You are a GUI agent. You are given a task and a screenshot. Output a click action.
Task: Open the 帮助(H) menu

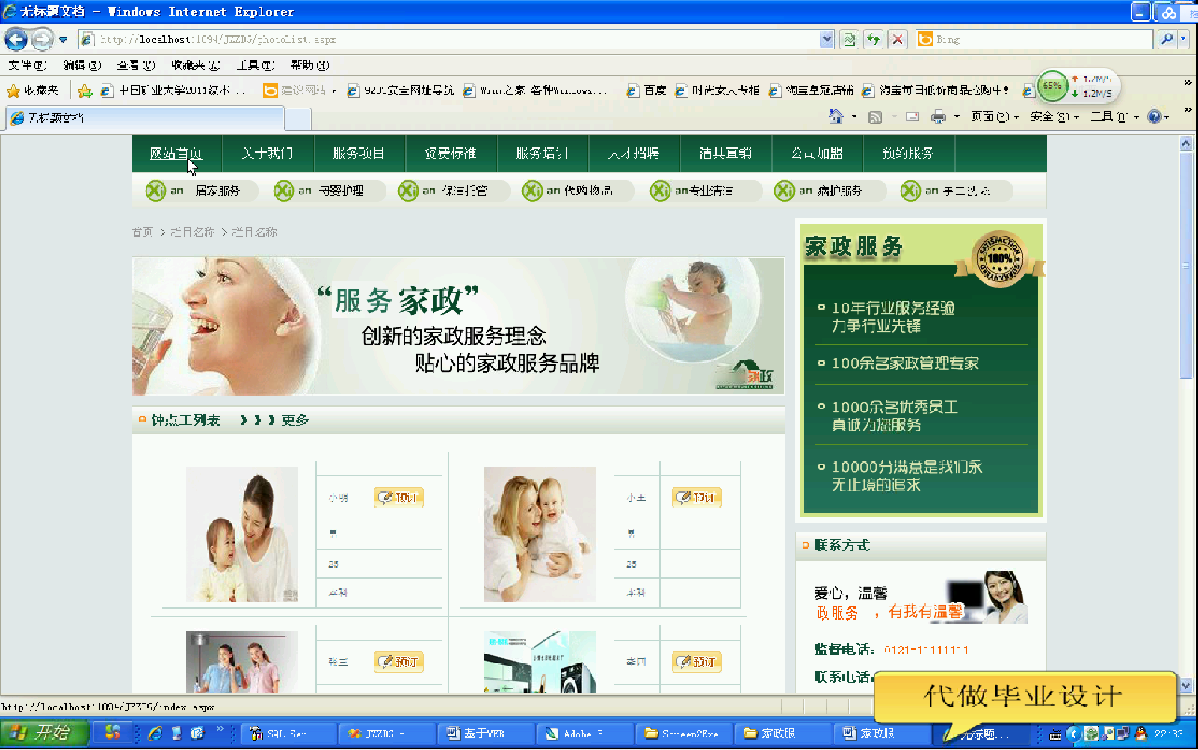[x=310, y=66]
